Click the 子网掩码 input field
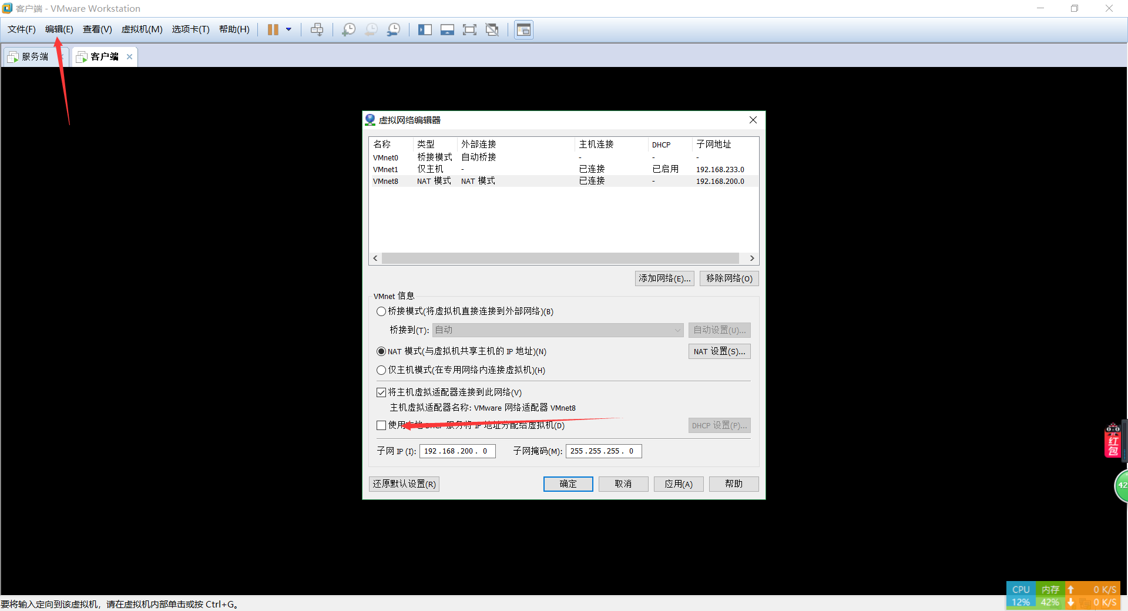1128x611 pixels. [x=604, y=451]
